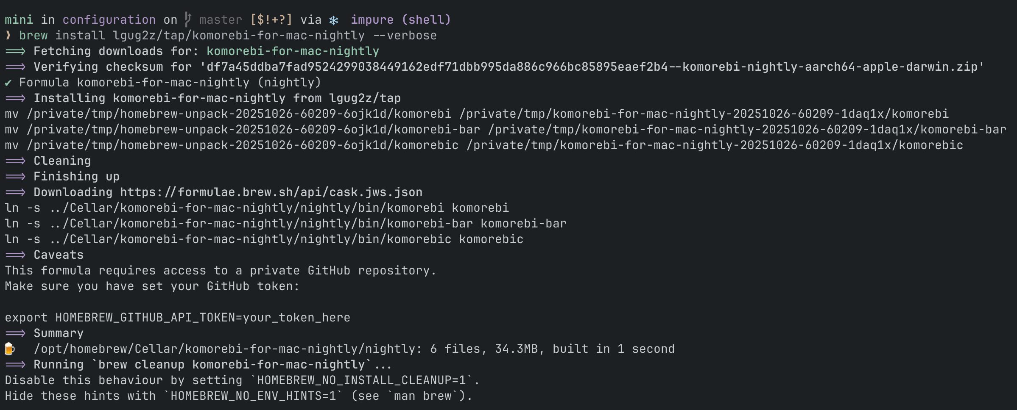This screenshot has width=1017, height=410.
Task: Click the prompt chevron before brew install
Action: (8, 36)
